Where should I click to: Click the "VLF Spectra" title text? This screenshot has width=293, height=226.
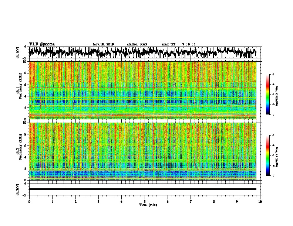[x=42, y=44]
